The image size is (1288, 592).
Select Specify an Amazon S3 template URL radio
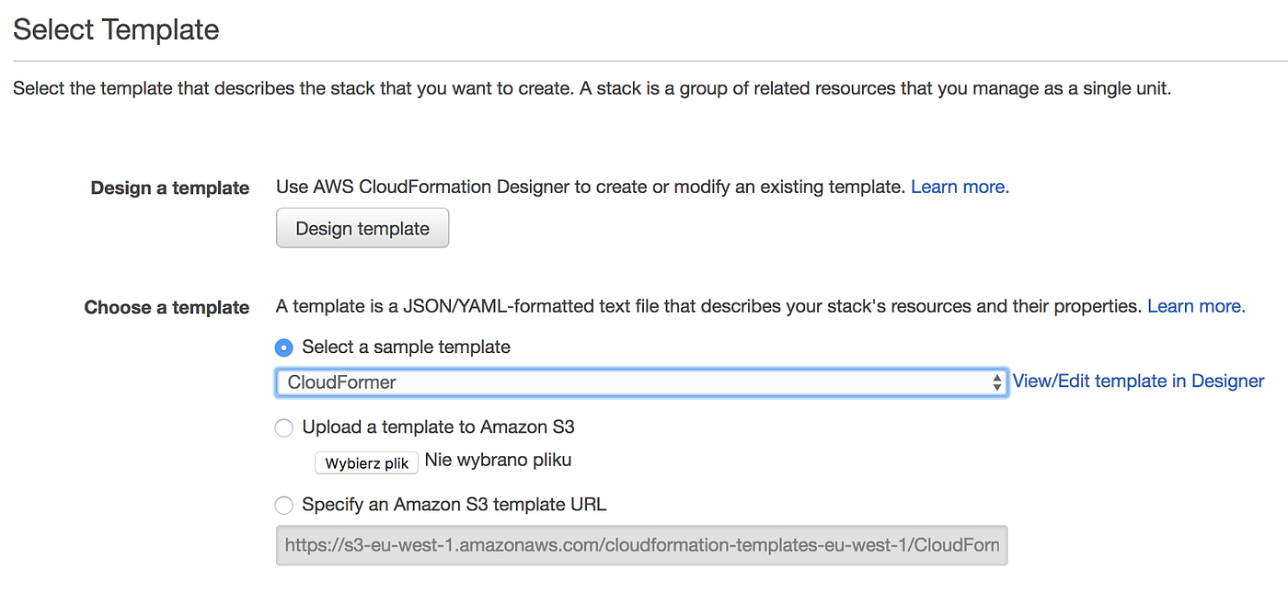pyautogui.click(x=284, y=505)
